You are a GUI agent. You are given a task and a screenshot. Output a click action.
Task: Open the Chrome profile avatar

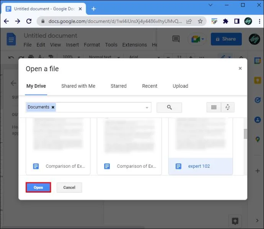248,21
